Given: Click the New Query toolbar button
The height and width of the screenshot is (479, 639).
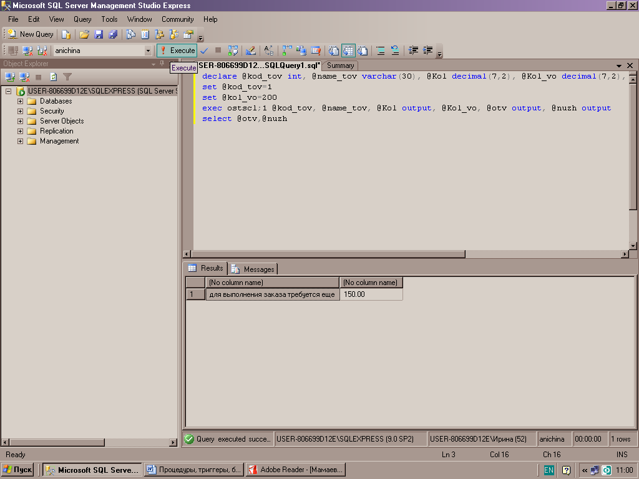Looking at the screenshot, I should (31, 34).
